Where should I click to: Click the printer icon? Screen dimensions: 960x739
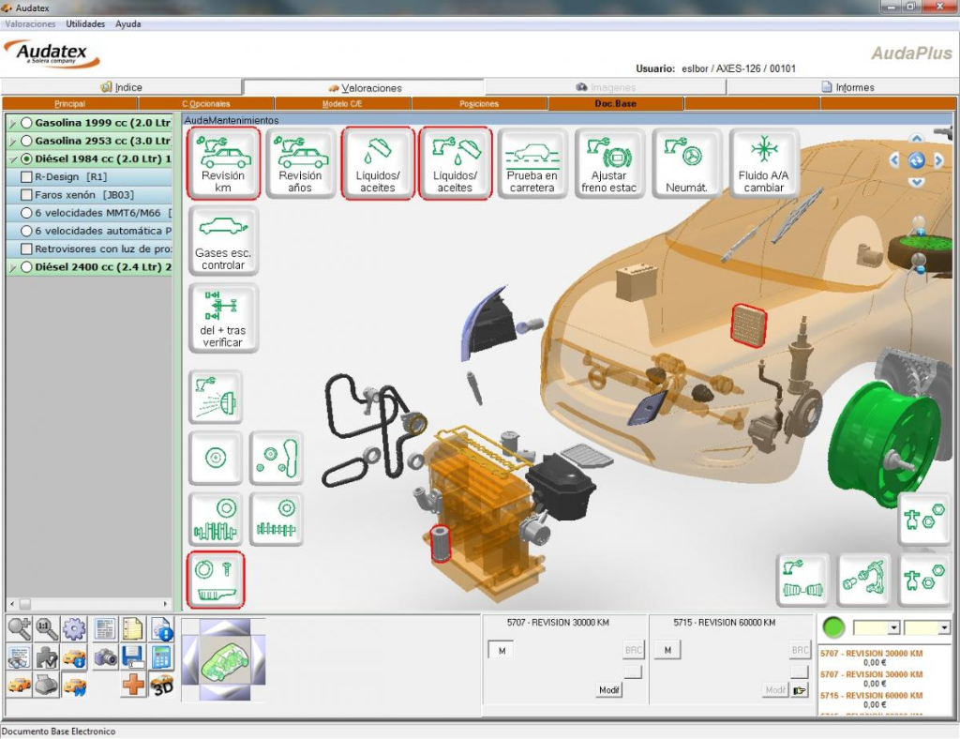(x=47, y=685)
